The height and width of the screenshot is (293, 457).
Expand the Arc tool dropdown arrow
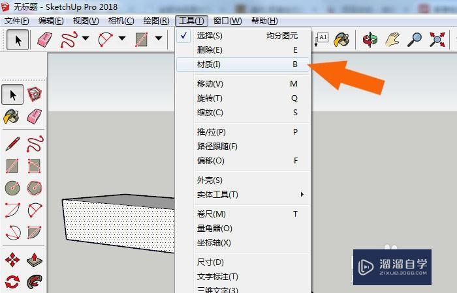coord(122,38)
